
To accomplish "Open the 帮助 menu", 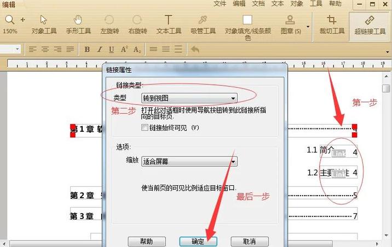I will click(335, 4).
